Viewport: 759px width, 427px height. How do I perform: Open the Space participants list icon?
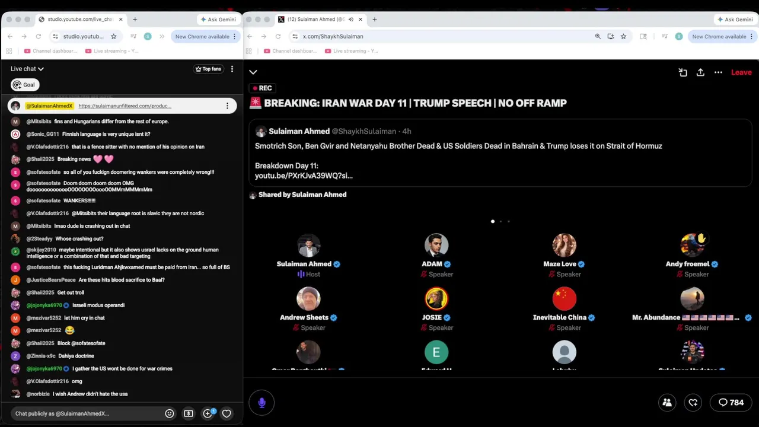click(x=667, y=403)
